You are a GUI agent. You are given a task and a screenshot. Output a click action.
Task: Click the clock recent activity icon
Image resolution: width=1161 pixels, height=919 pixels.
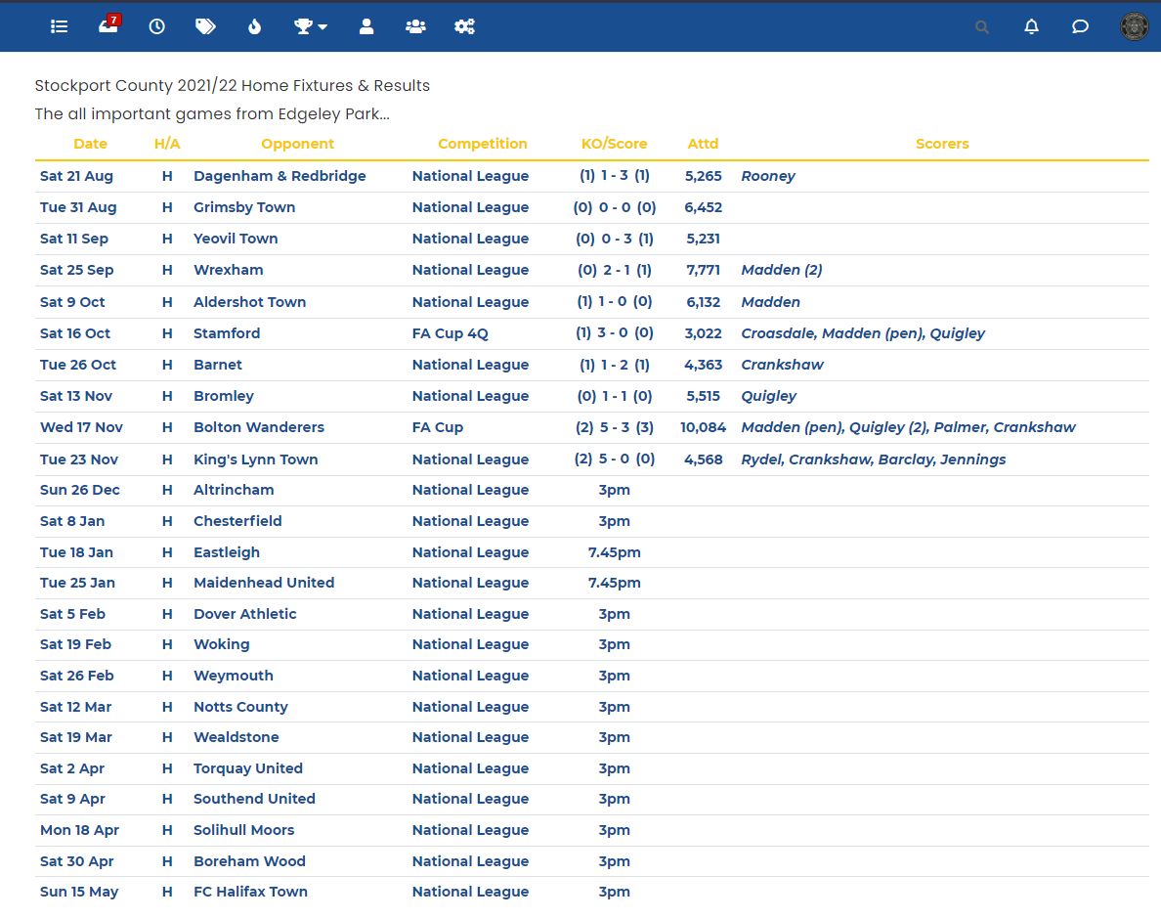click(157, 27)
